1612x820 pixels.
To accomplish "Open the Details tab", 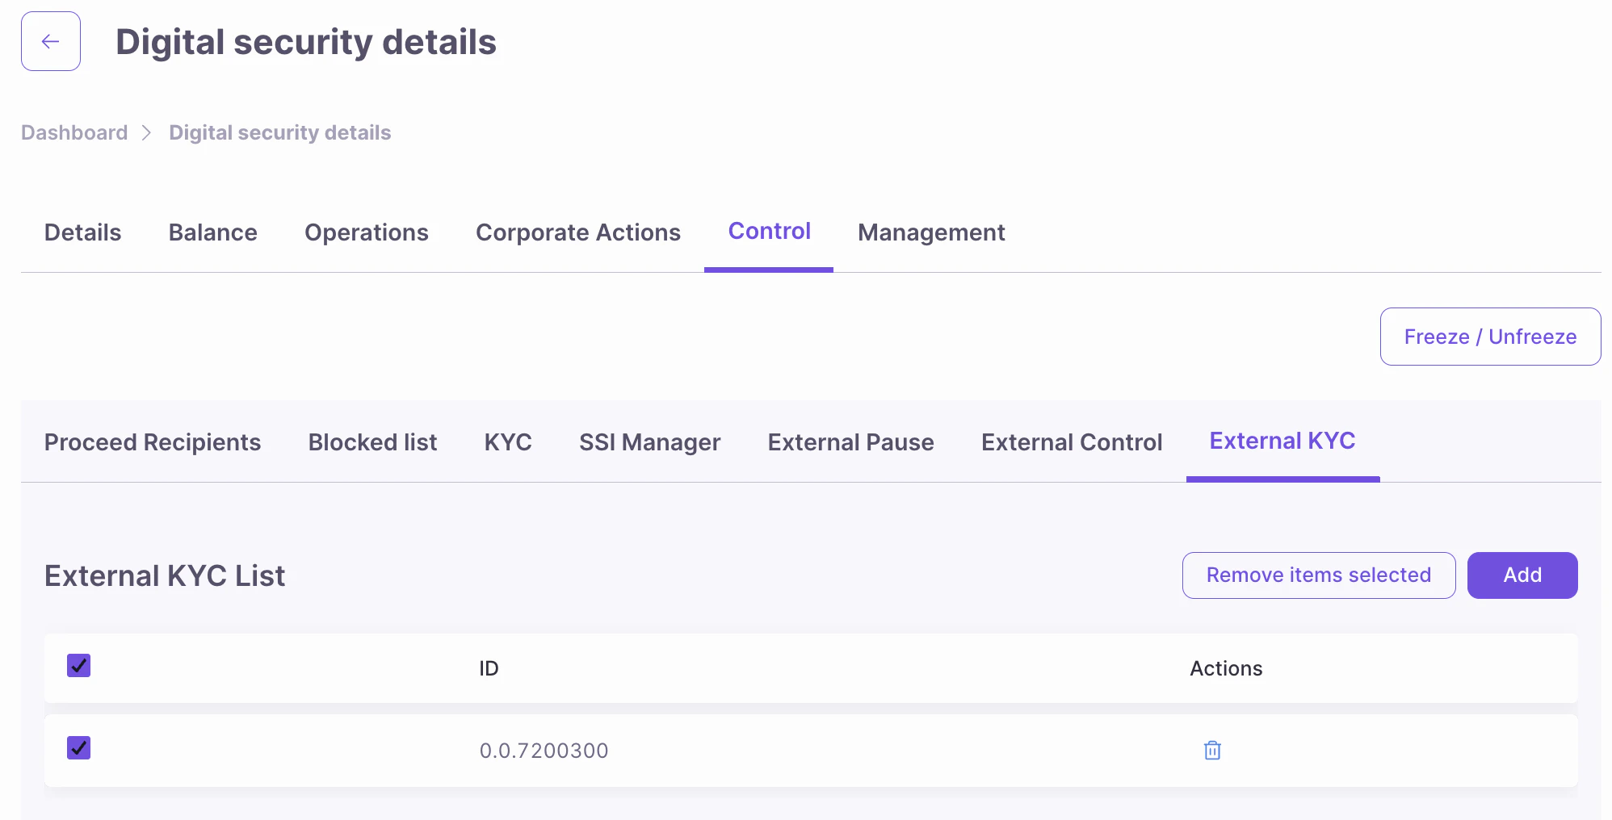I will [82, 232].
